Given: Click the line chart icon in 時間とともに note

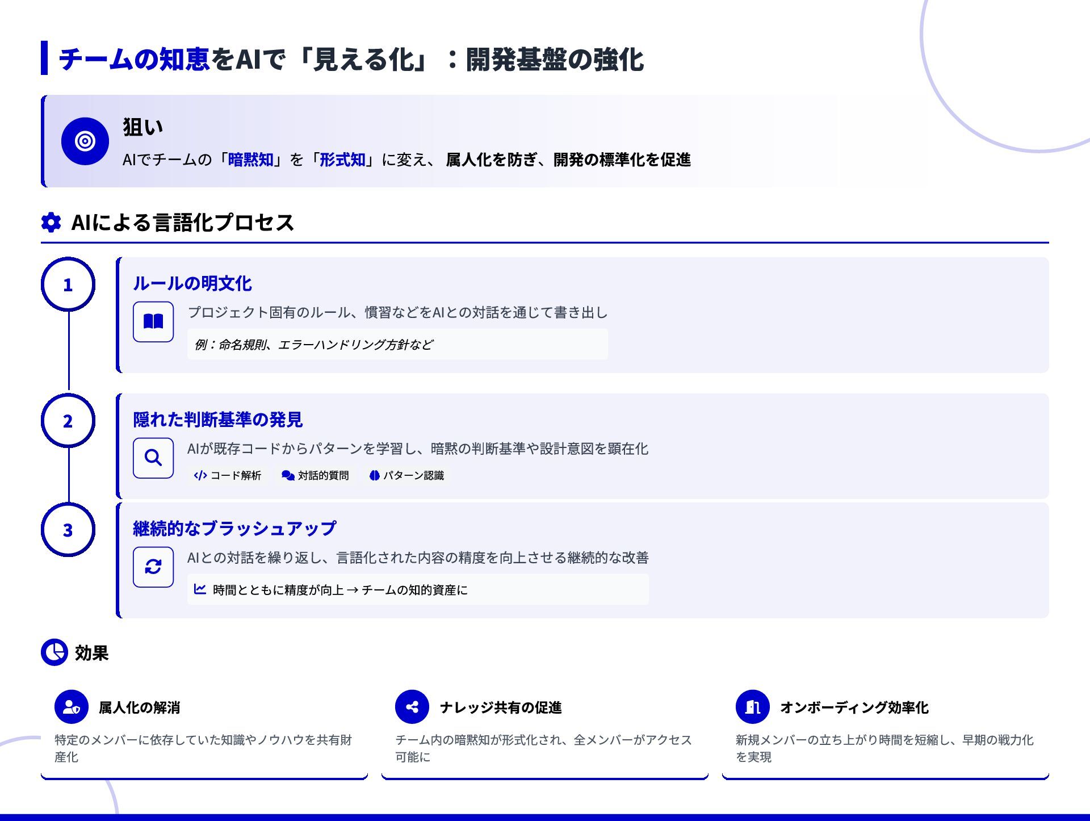Looking at the screenshot, I should click(x=200, y=589).
